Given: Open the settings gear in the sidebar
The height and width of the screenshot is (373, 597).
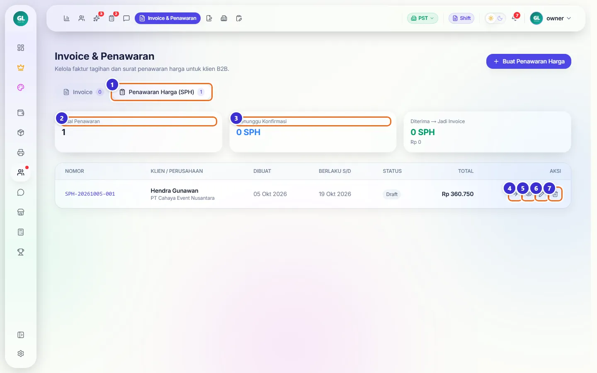Looking at the screenshot, I should [x=21, y=354].
